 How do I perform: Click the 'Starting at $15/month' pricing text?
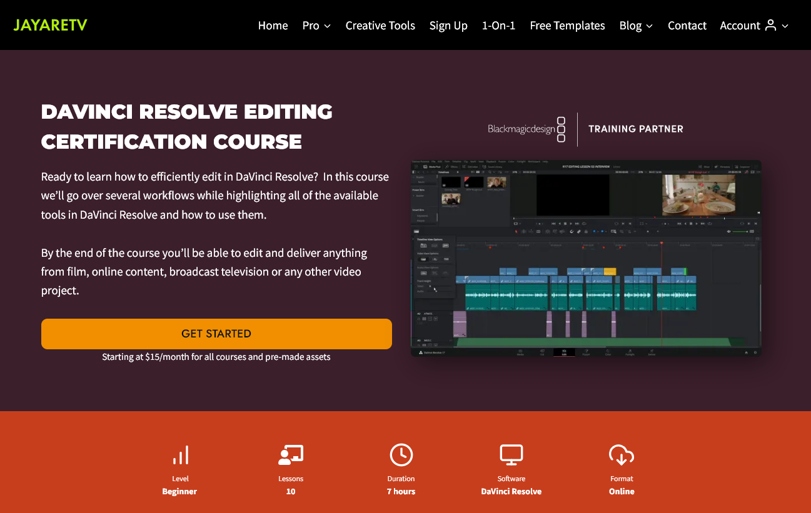216,357
